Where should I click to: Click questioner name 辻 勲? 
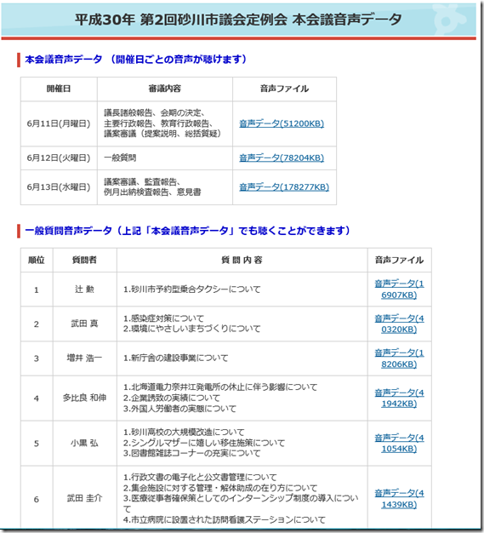pyautogui.click(x=84, y=289)
